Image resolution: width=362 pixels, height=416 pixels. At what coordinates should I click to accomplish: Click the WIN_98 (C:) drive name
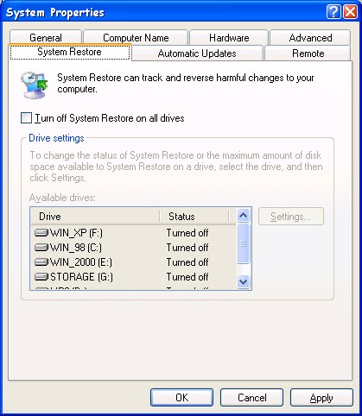(x=76, y=247)
